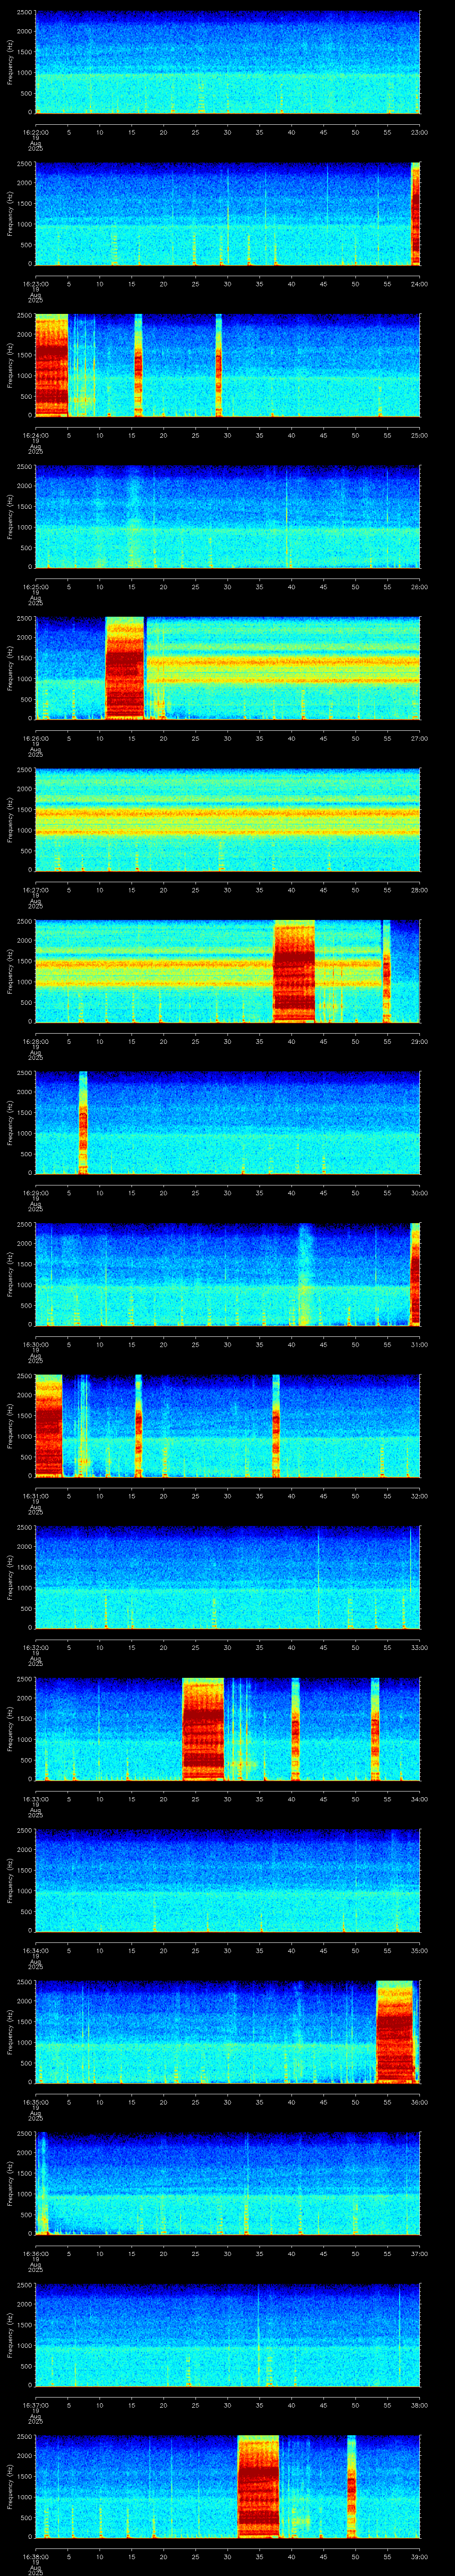
Task: Click the narrow red burst in the 16:29:00 spectrogram
Action: click(x=83, y=1122)
